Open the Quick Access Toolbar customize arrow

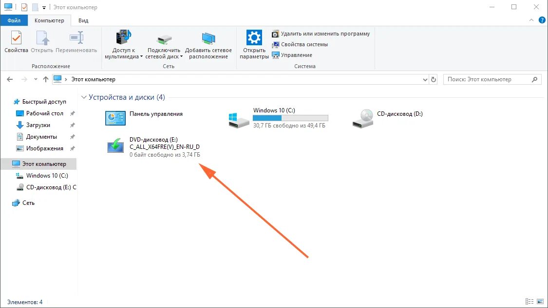tap(44, 7)
